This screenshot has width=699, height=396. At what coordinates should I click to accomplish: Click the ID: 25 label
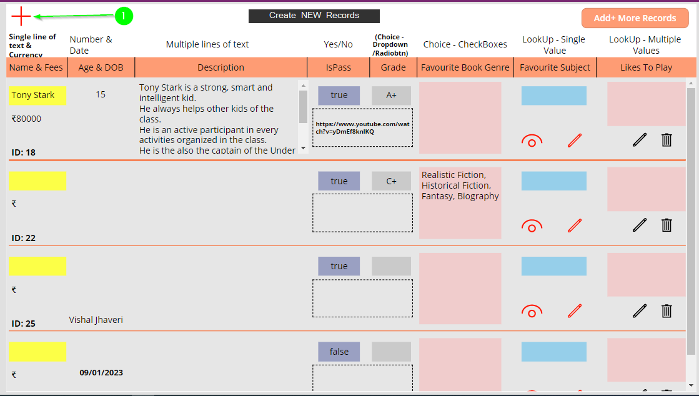pyautogui.click(x=24, y=324)
